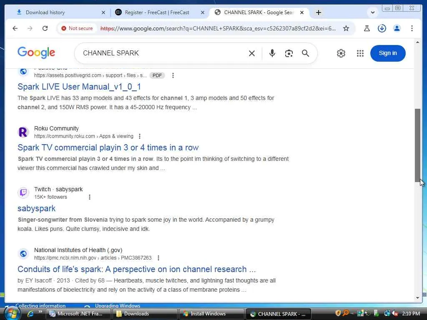Click the Twitch favicon

pos(23,193)
